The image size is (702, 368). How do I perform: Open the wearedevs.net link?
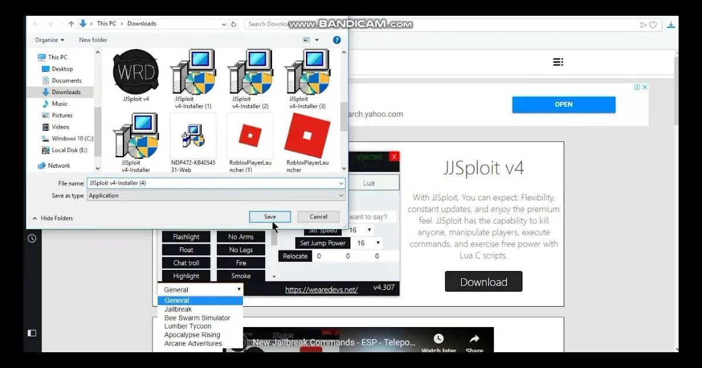pos(321,290)
